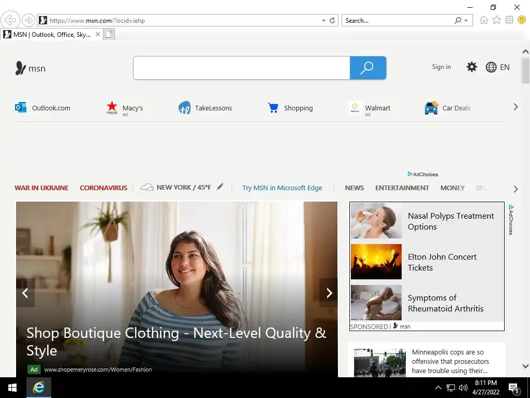Open the network status tray icon
Screen dimensions: 530x398
451,388
